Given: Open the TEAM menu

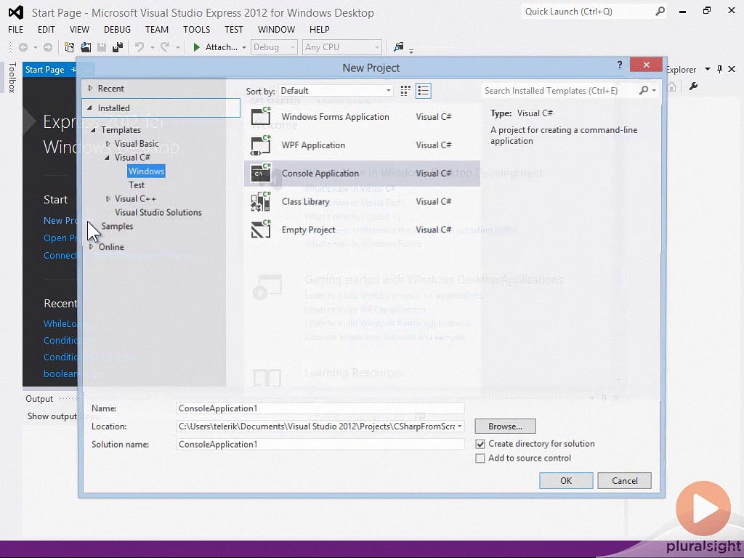Looking at the screenshot, I should [x=157, y=29].
